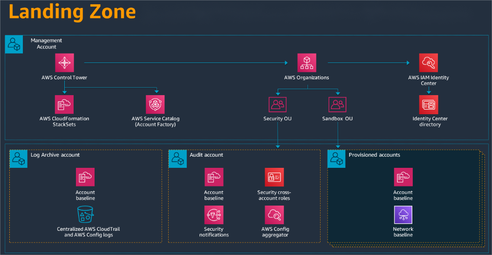Select the AWS CloudFormation StackSets icon
Viewport: 492px width, 255px height.
(64, 104)
